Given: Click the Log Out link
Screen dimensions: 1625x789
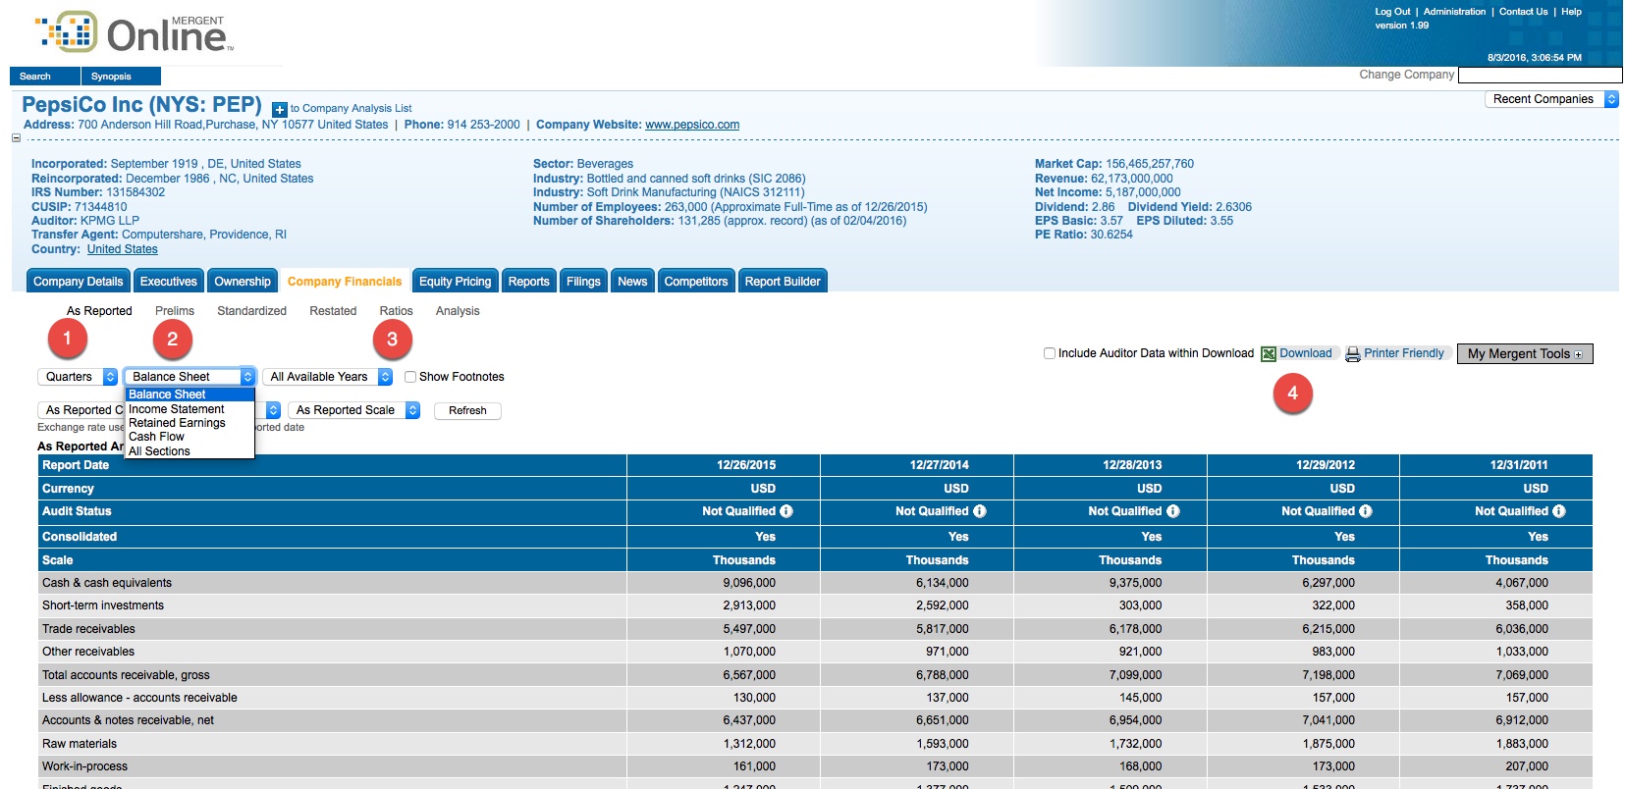Looking at the screenshot, I should point(1392,12).
